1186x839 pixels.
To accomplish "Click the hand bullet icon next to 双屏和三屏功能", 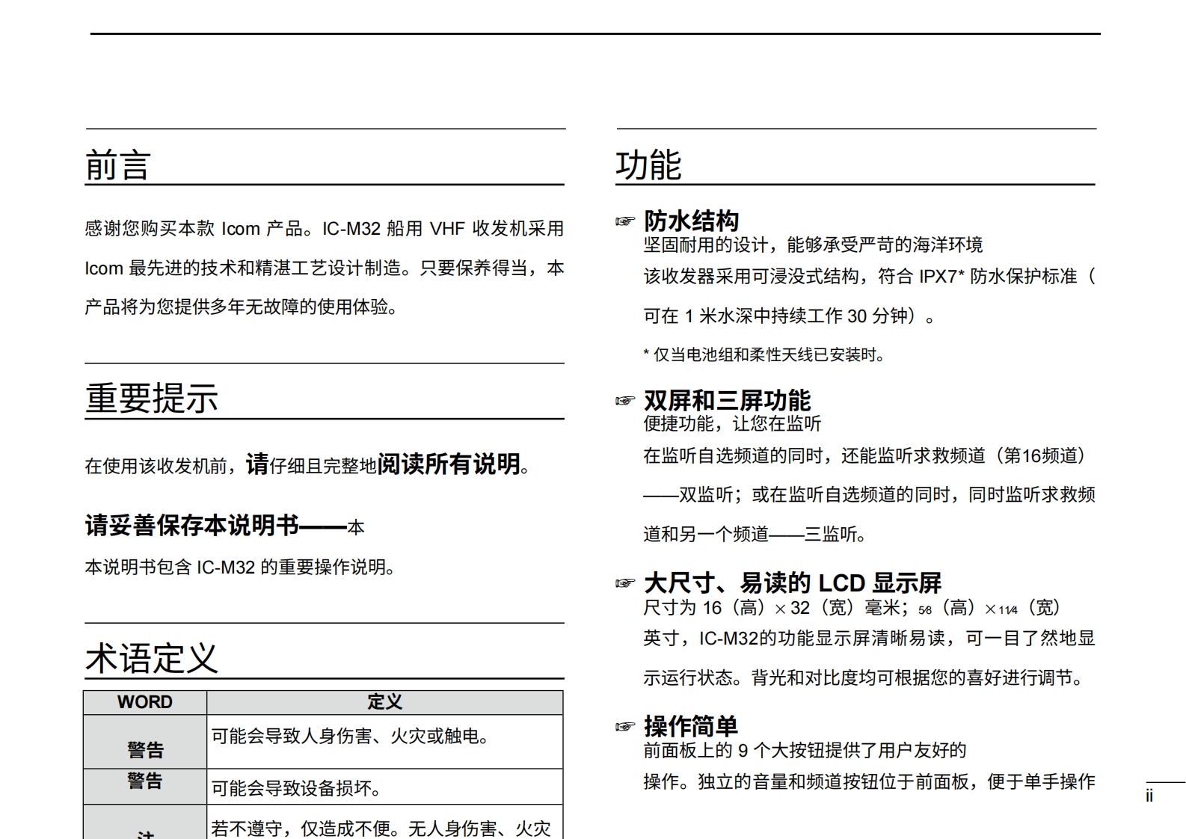I will 624,401.
